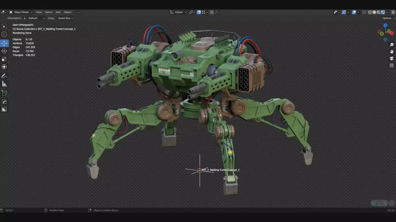
Task: Open the pivot point dropdown
Action: (192, 12)
